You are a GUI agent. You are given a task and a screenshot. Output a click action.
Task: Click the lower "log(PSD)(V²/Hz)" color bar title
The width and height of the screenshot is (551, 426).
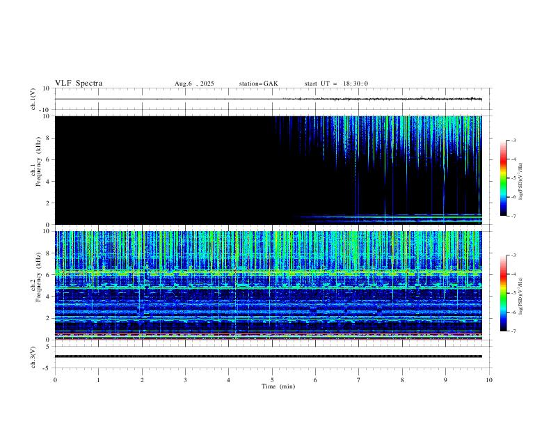point(520,297)
